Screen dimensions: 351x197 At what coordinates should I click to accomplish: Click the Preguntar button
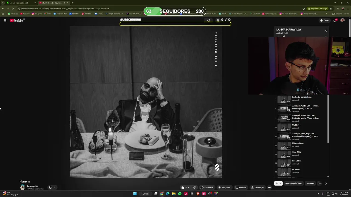click(x=224, y=187)
